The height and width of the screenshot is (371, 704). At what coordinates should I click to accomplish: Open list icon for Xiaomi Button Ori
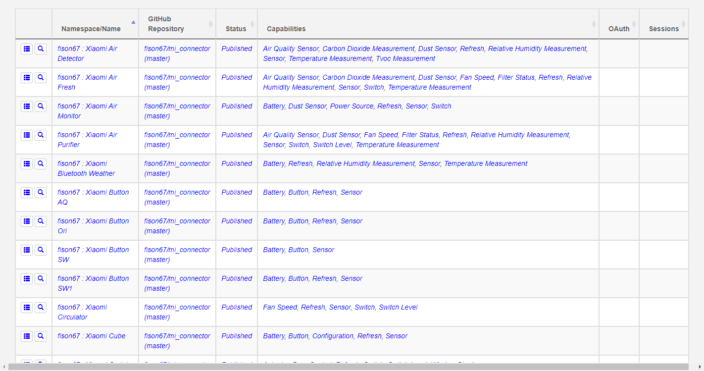(27, 221)
